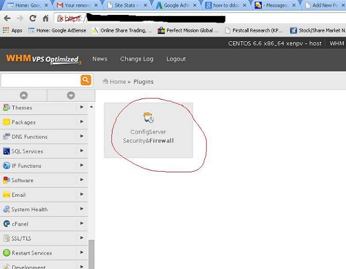Click the sidebar collapse up-arrow circle
The image size is (346, 269).
[x=24, y=96]
